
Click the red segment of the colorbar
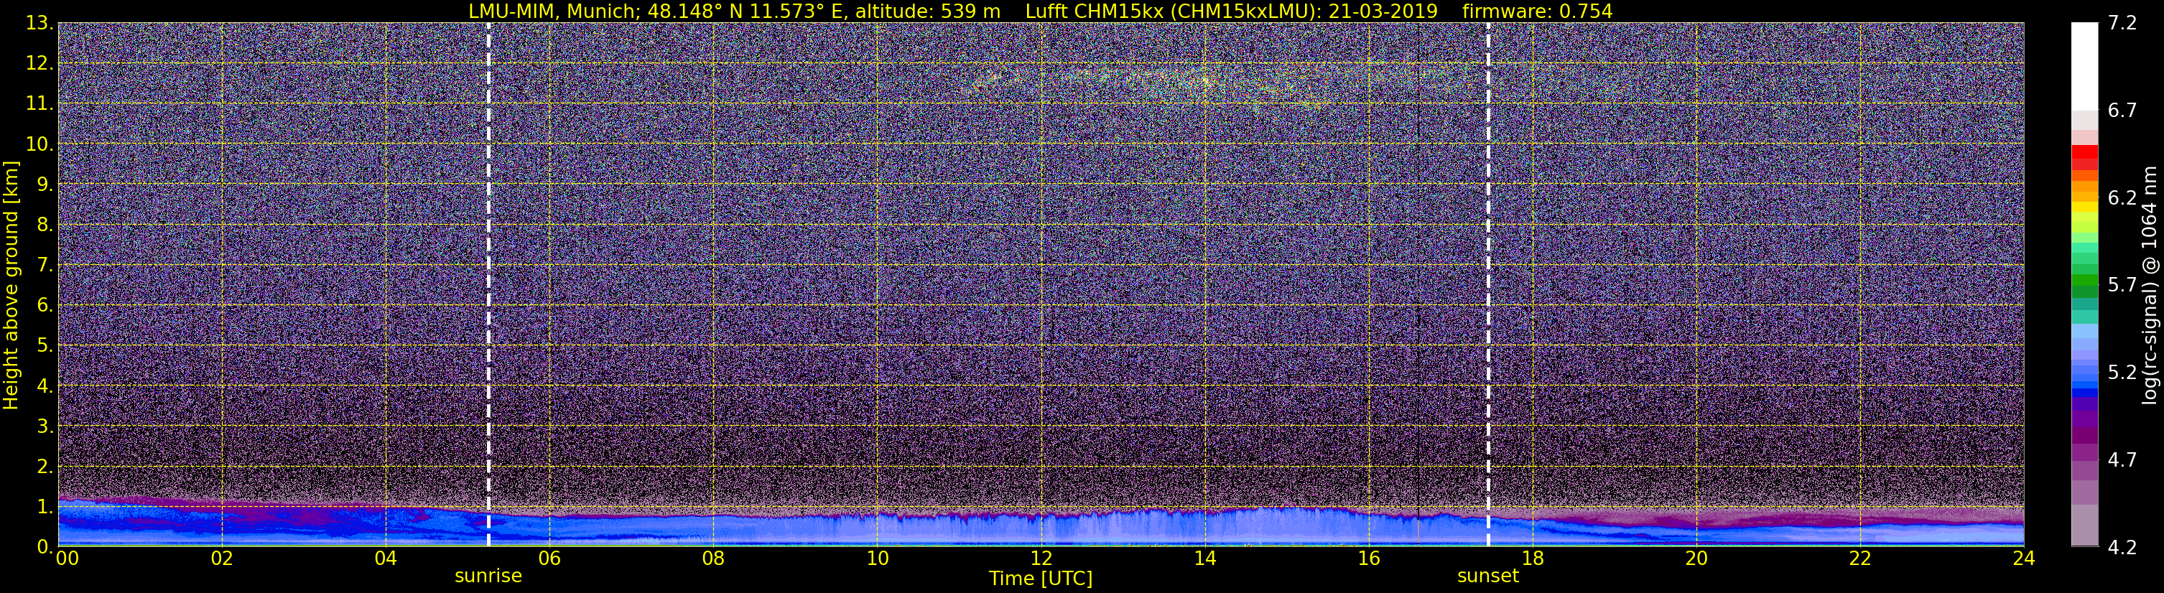pyautogui.click(x=2084, y=154)
